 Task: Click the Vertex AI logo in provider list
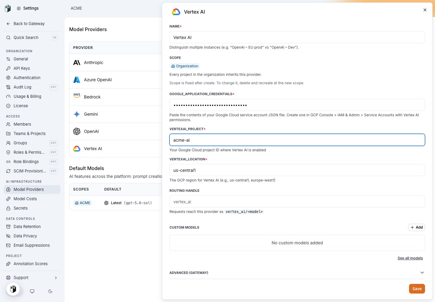pyautogui.click(x=77, y=149)
